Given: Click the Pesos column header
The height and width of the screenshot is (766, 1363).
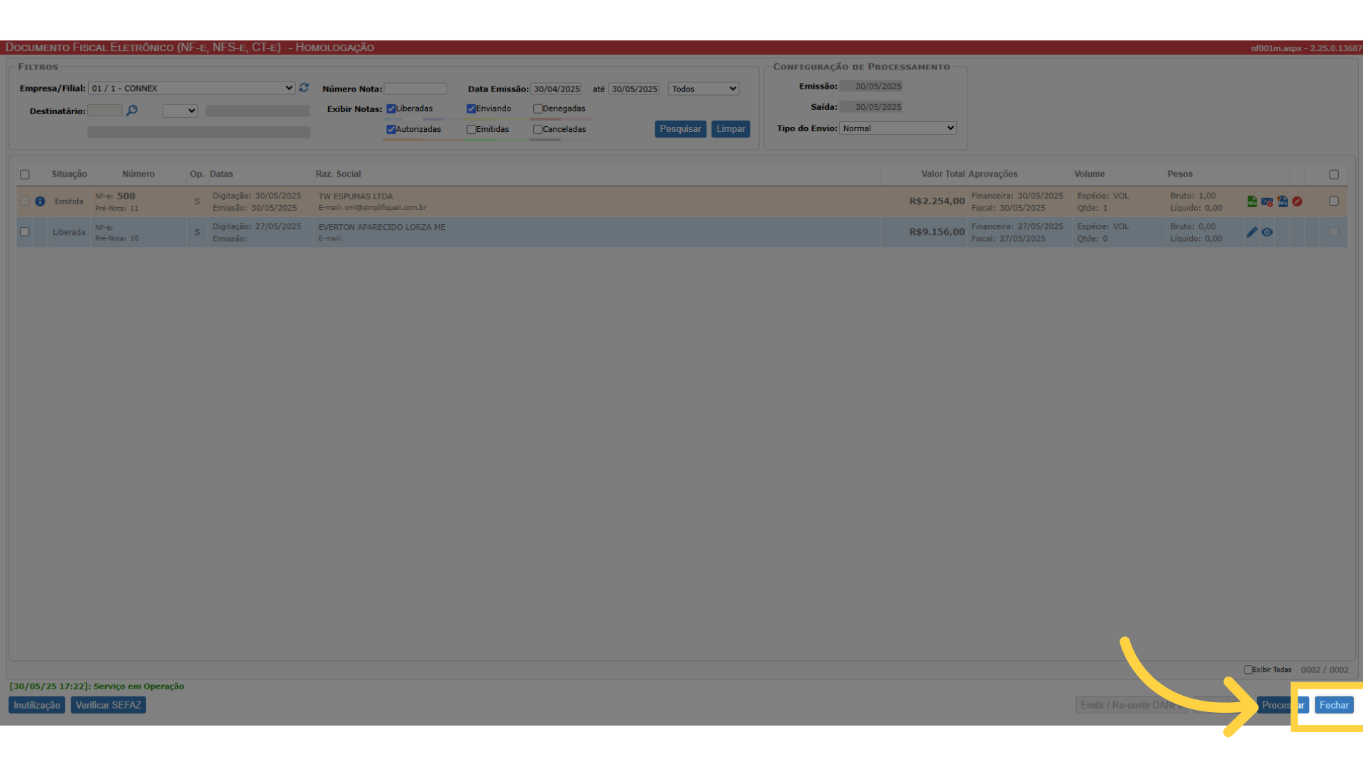Looking at the screenshot, I should (1180, 174).
